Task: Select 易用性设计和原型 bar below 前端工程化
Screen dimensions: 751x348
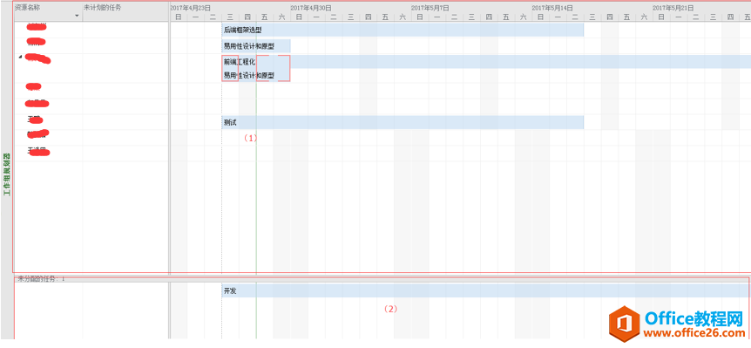Action: click(x=256, y=75)
